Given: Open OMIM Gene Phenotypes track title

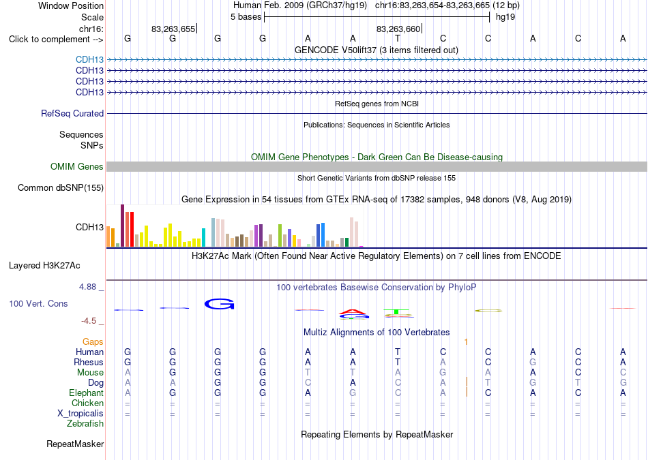Looking at the screenshot, I should 377,157.
